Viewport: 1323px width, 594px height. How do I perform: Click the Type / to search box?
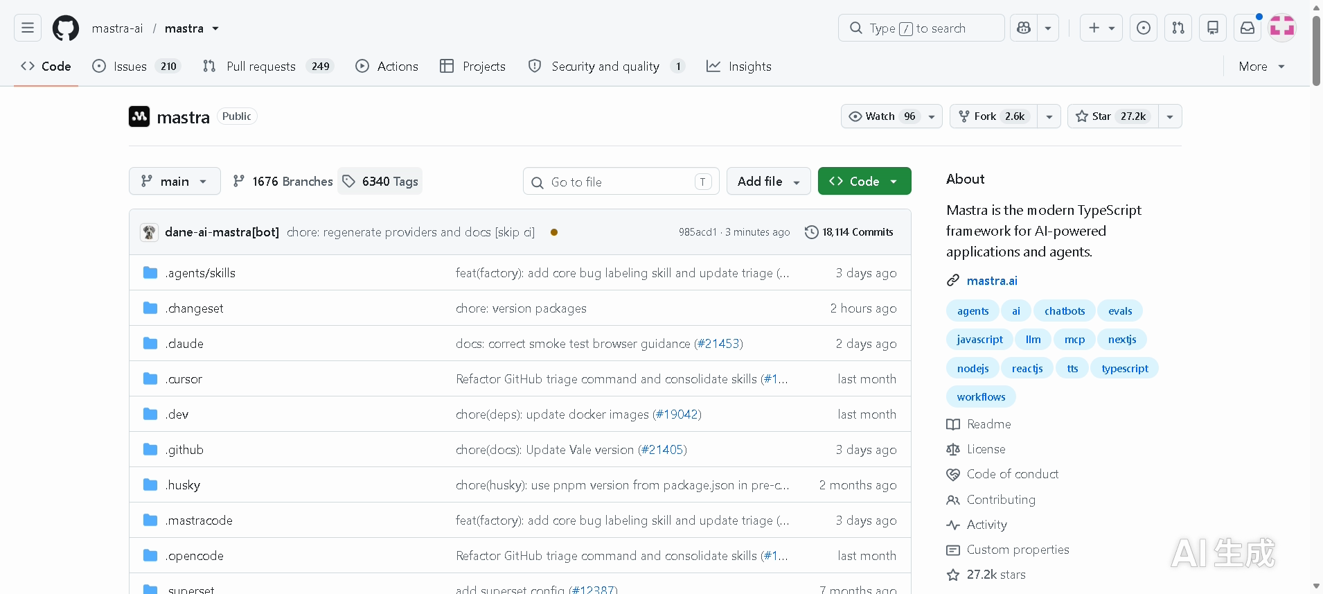click(921, 28)
